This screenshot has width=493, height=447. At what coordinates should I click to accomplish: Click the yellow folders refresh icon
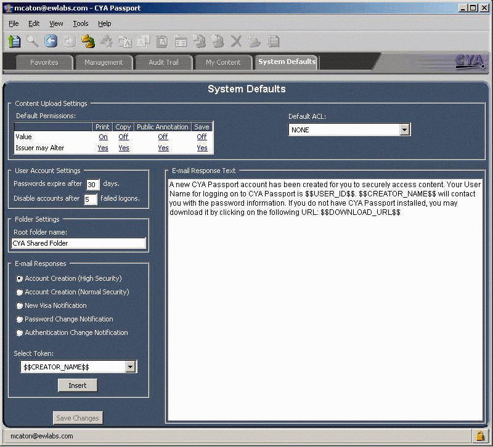(88, 41)
